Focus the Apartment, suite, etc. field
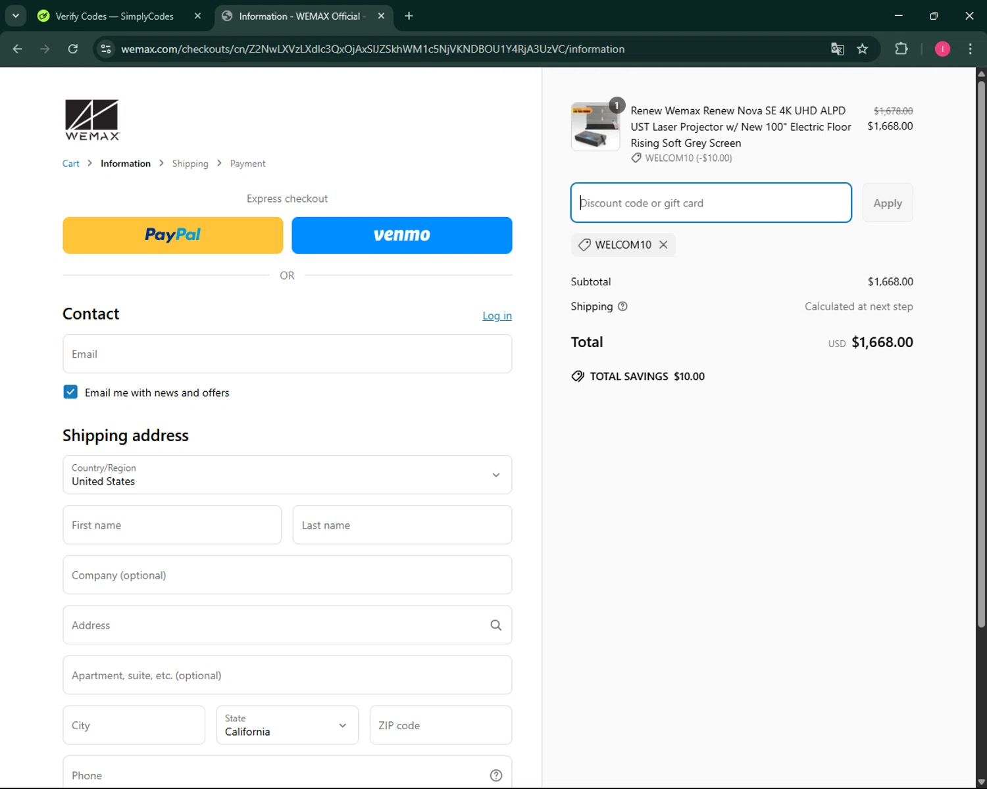This screenshot has width=987, height=789. (288, 675)
